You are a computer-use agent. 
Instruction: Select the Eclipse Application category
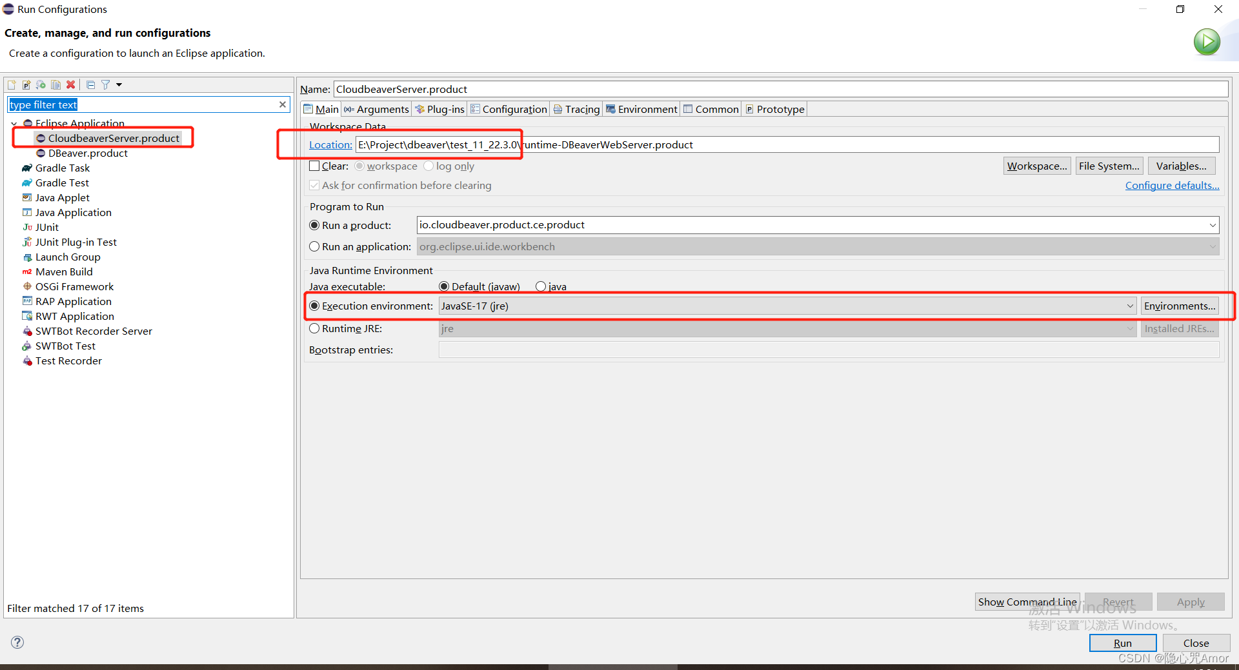click(79, 123)
